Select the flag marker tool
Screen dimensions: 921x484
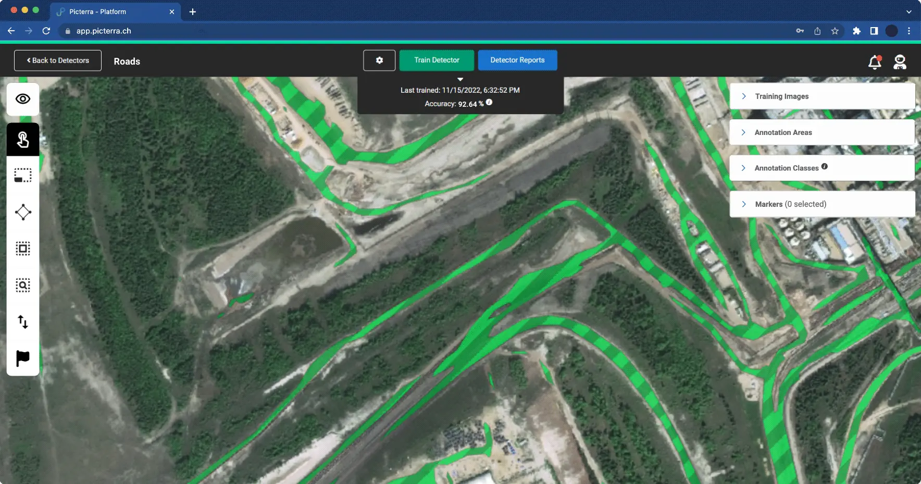pyautogui.click(x=23, y=358)
